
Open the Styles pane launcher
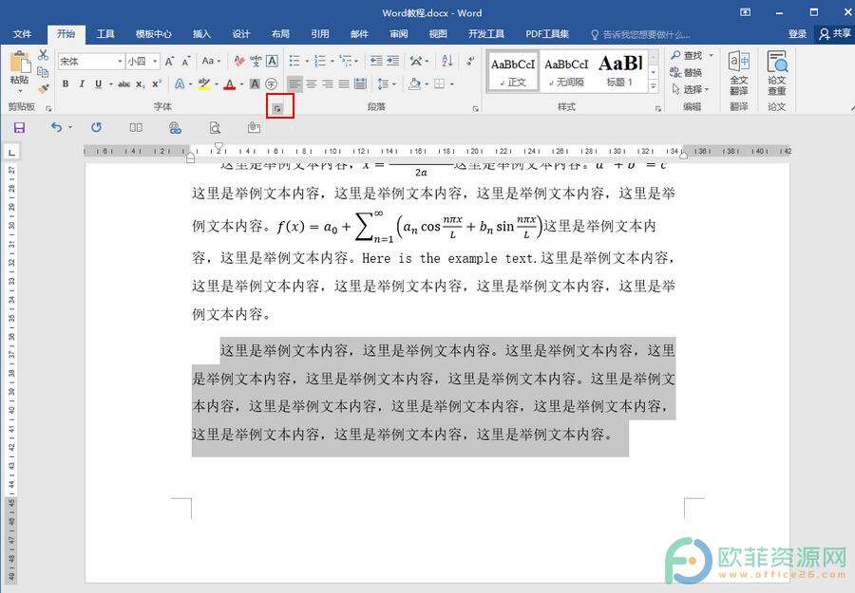[x=658, y=109]
